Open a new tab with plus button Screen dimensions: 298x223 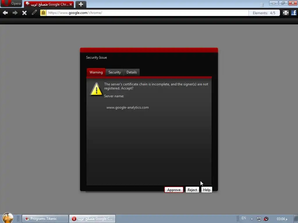tap(81, 4)
